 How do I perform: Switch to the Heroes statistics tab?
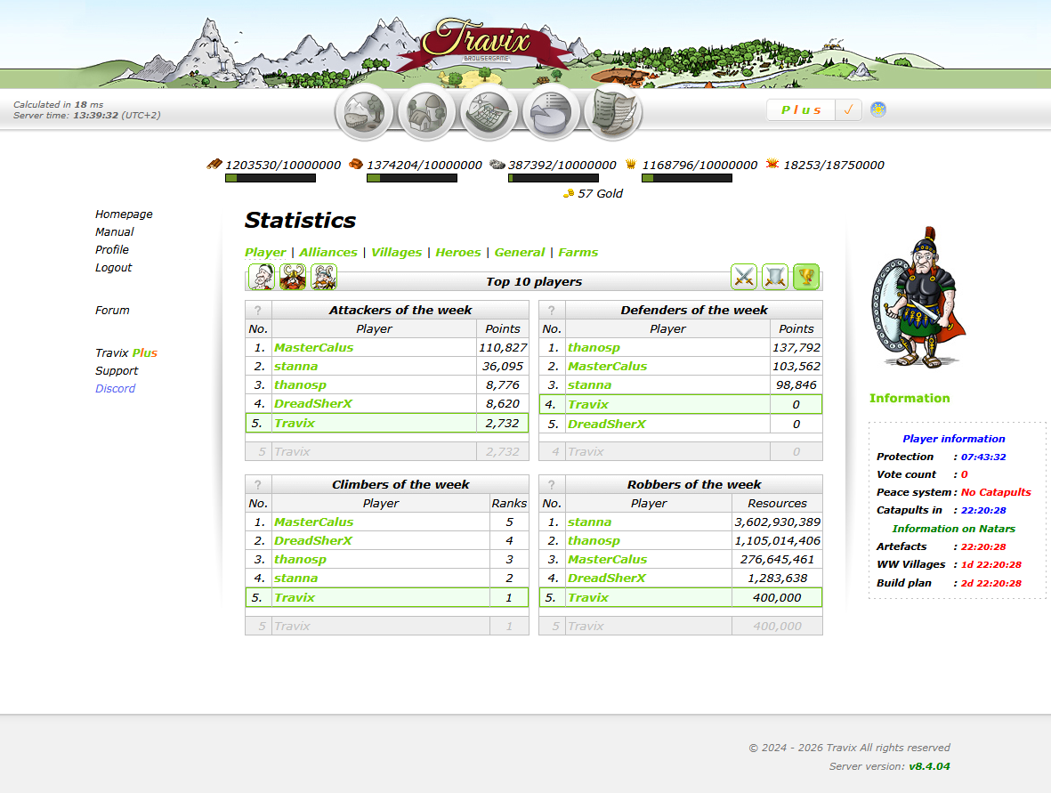click(457, 252)
